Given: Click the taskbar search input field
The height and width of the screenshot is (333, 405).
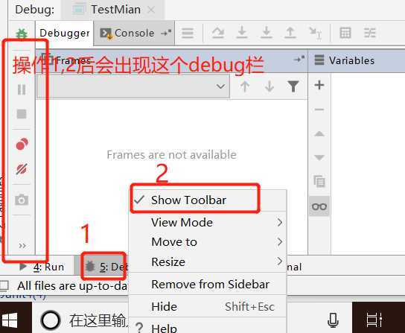Looking at the screenshot, I should (98, 320).
